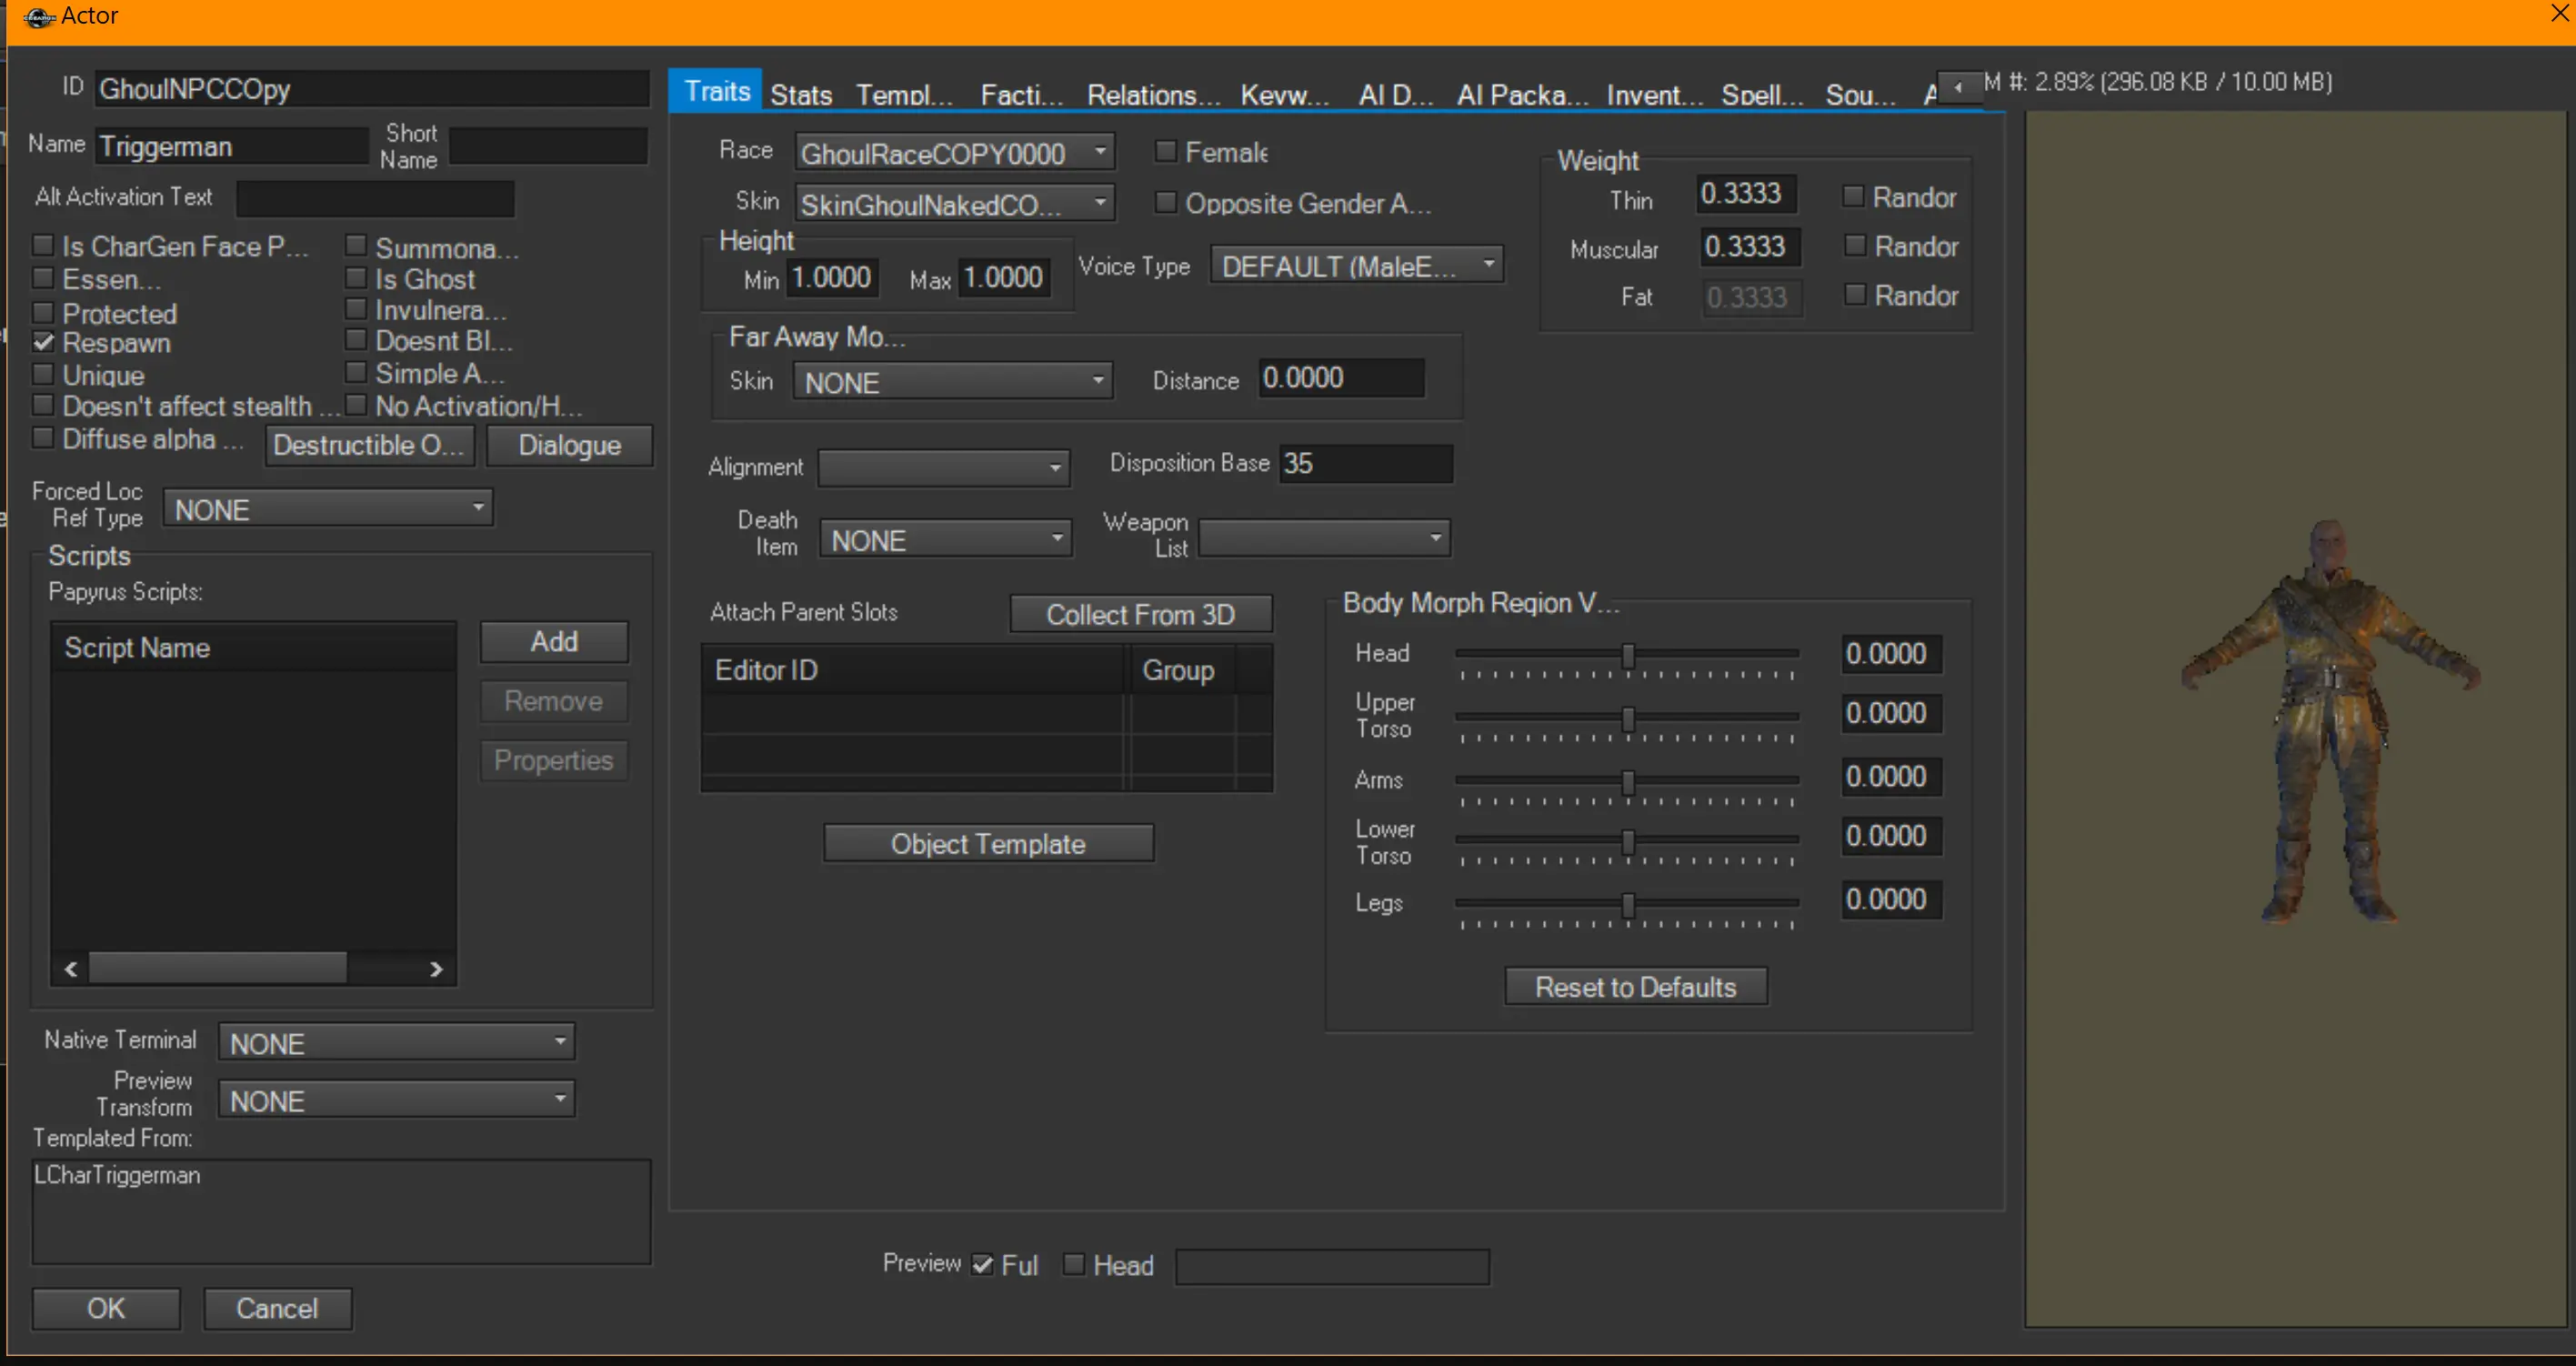Viewport: 2576px width, 1366px height.
Task: Close the Actor window
Action: 2559,15
